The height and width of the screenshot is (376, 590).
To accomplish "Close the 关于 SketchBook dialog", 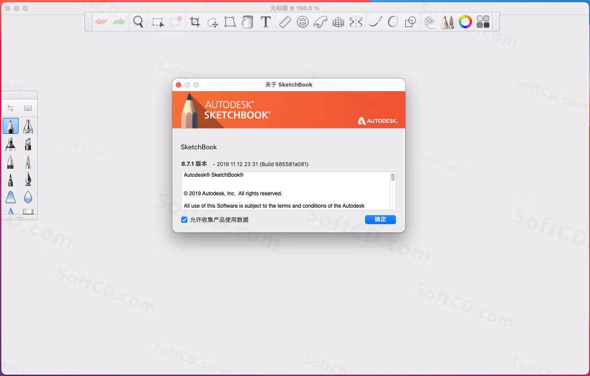I will [x=179, y=84].
